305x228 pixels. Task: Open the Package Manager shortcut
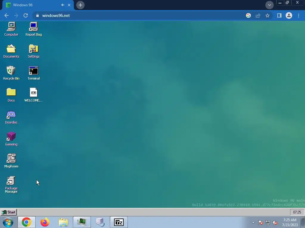click(11, 185)
